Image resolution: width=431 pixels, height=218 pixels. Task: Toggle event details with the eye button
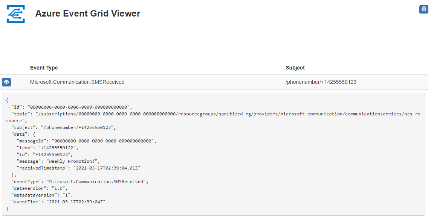(6, 82)
